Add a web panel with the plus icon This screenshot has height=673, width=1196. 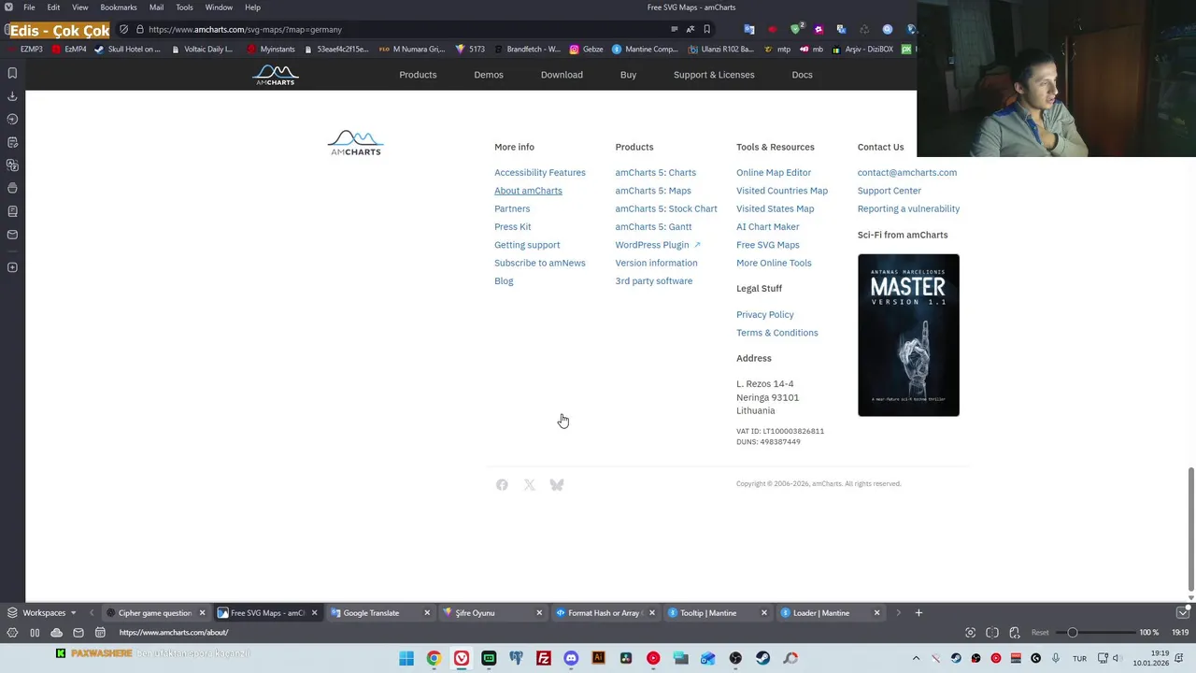click(x=12, y=267)
